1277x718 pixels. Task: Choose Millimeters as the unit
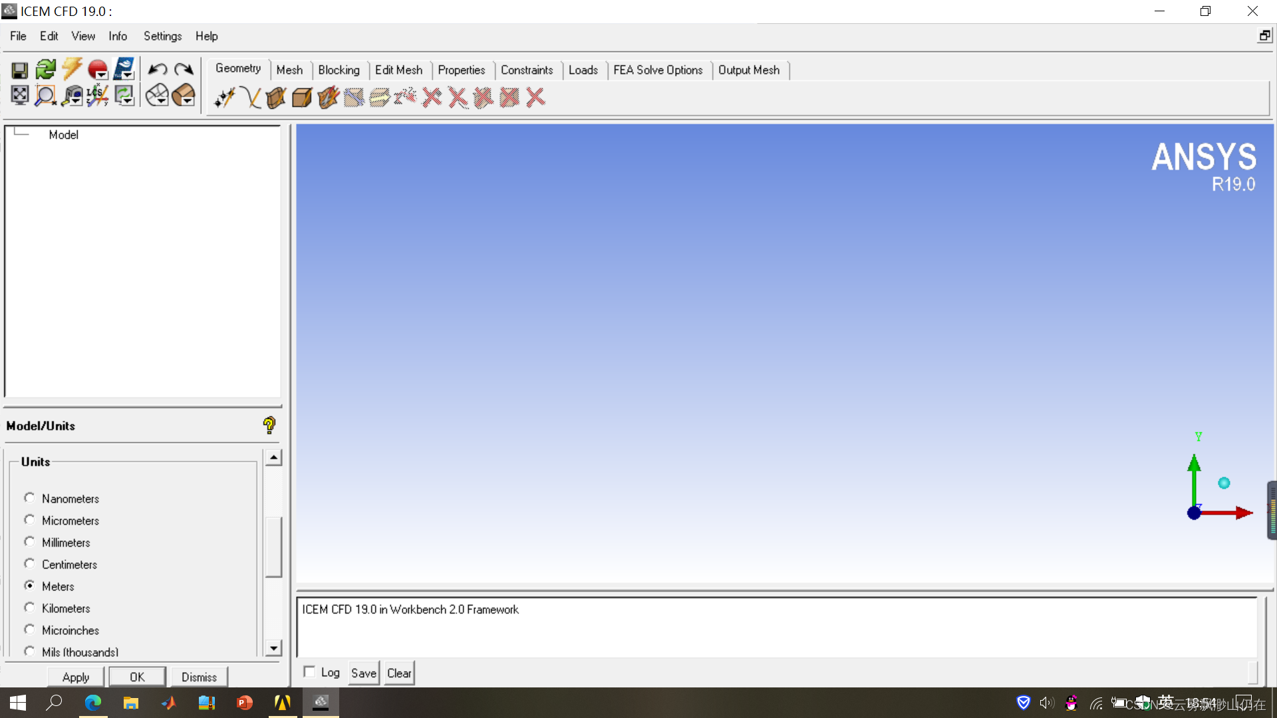(x=30, y=542)
